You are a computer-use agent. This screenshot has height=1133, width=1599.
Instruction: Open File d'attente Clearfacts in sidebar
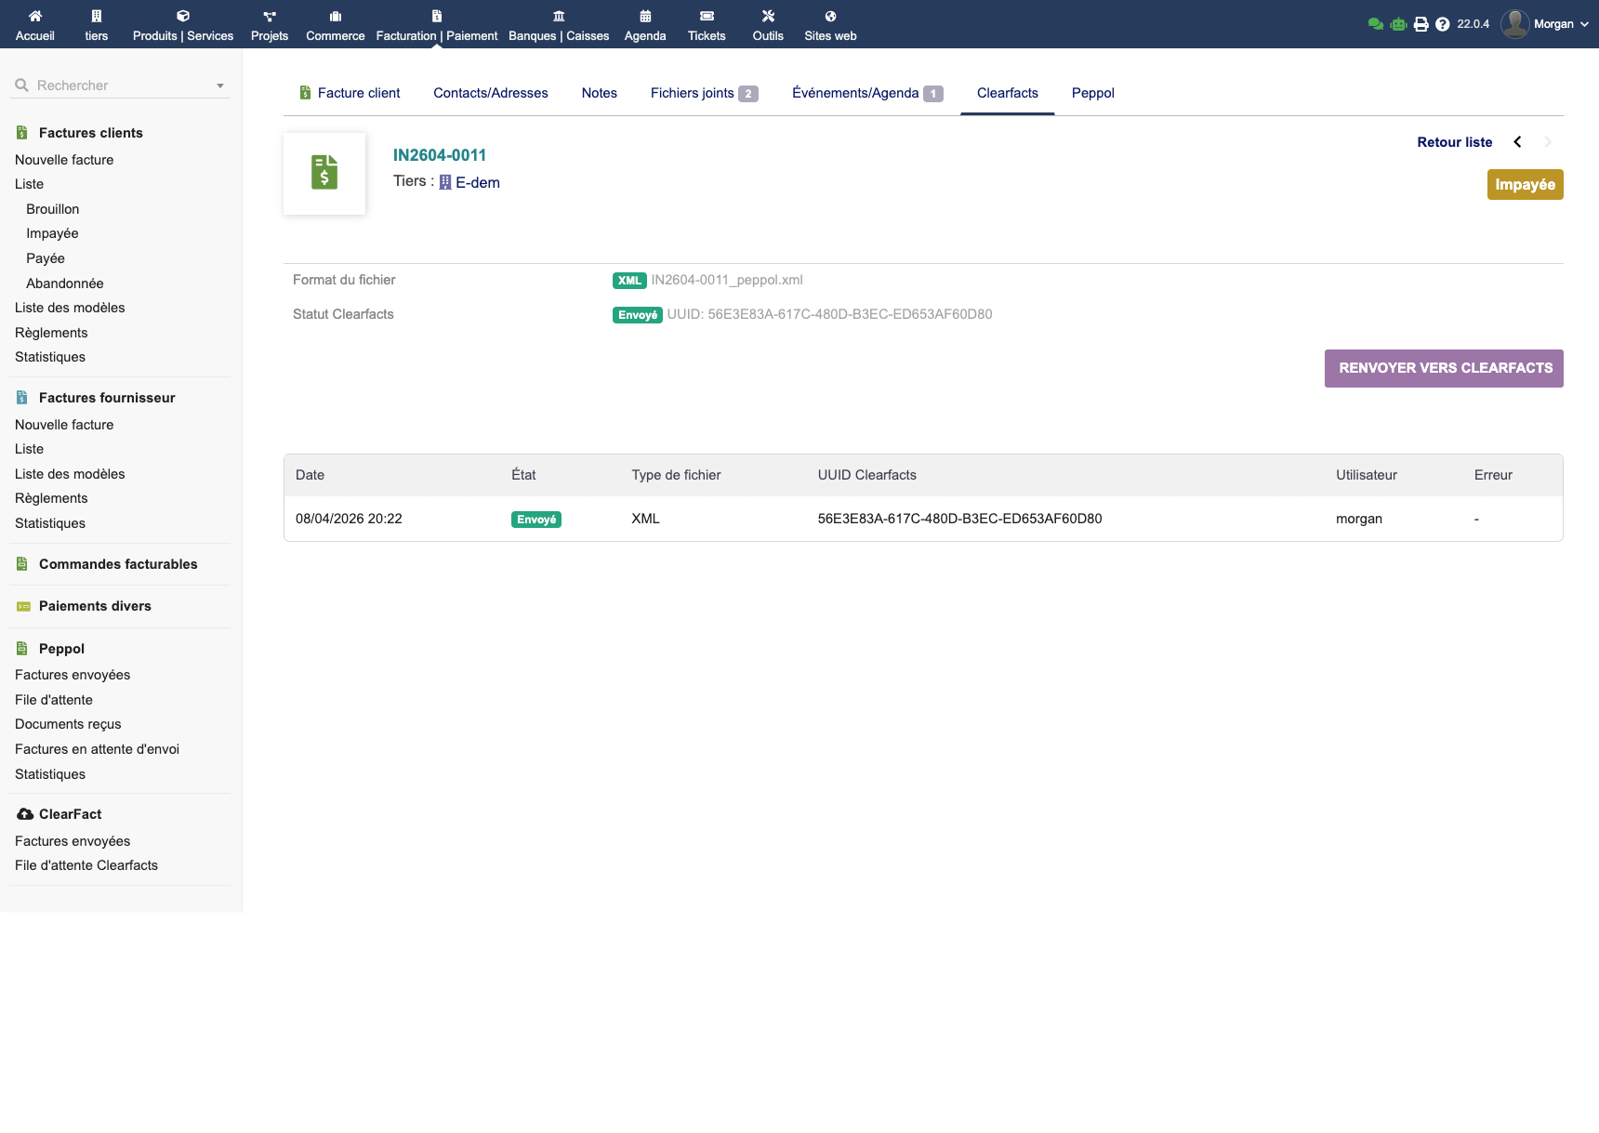point(86,865)
